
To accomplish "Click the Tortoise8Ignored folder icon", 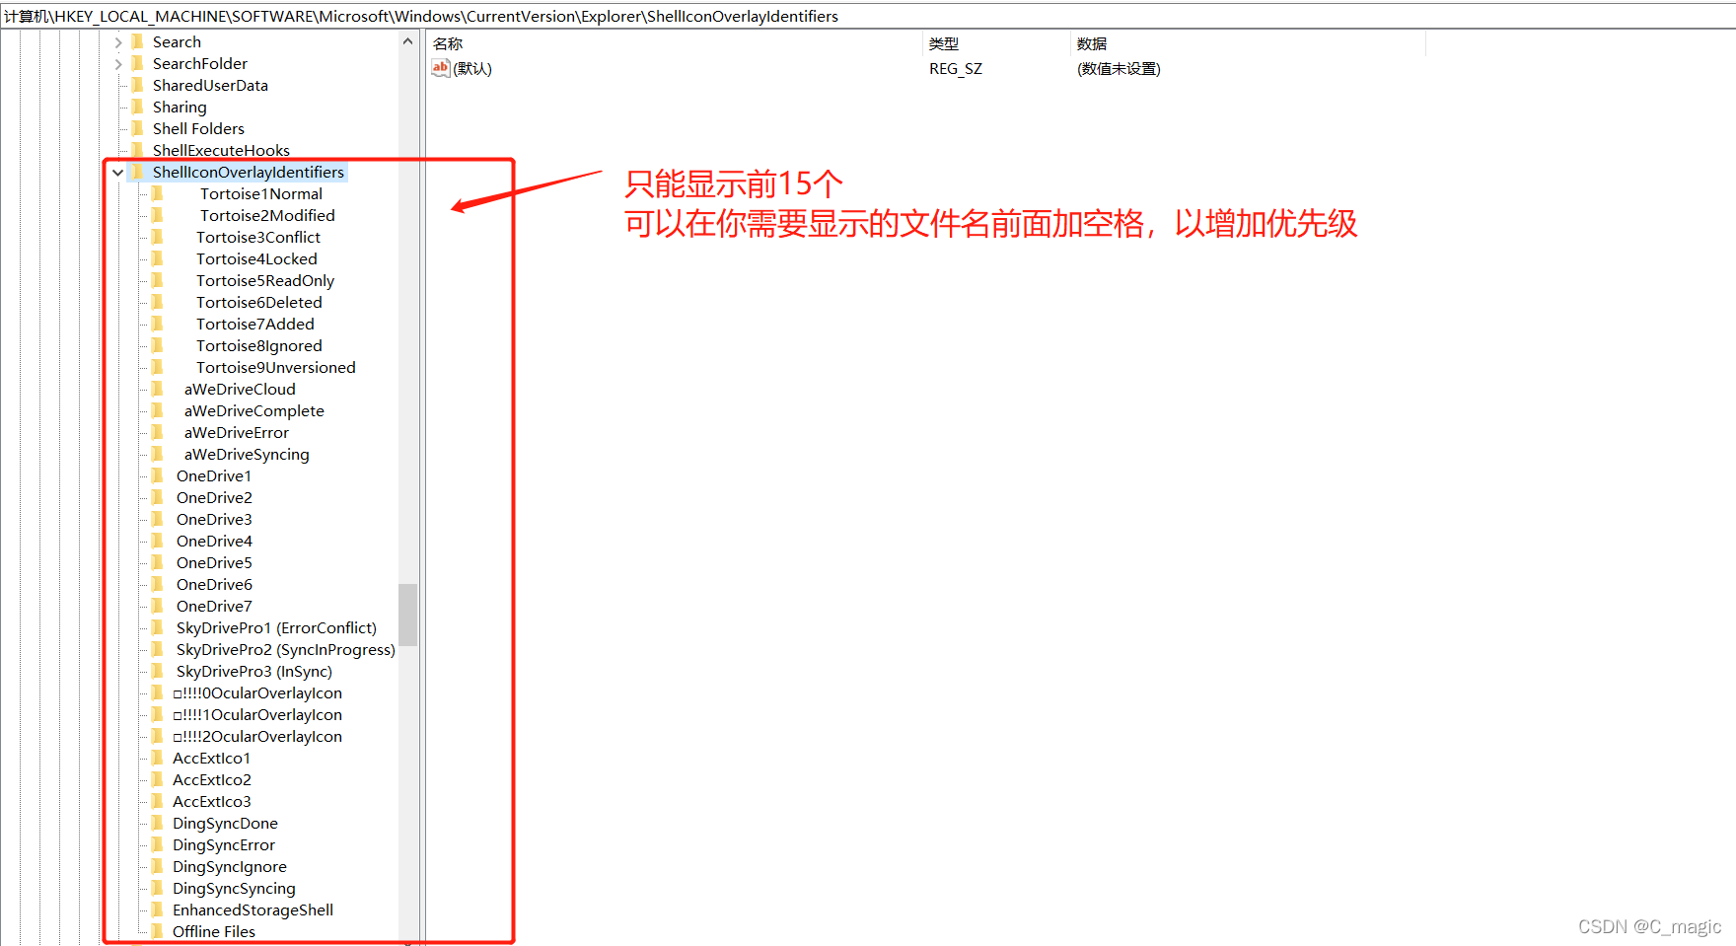I will [158, 345].
